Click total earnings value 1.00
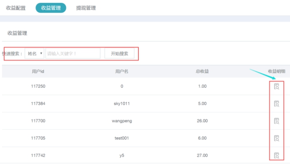 point(202,86)
